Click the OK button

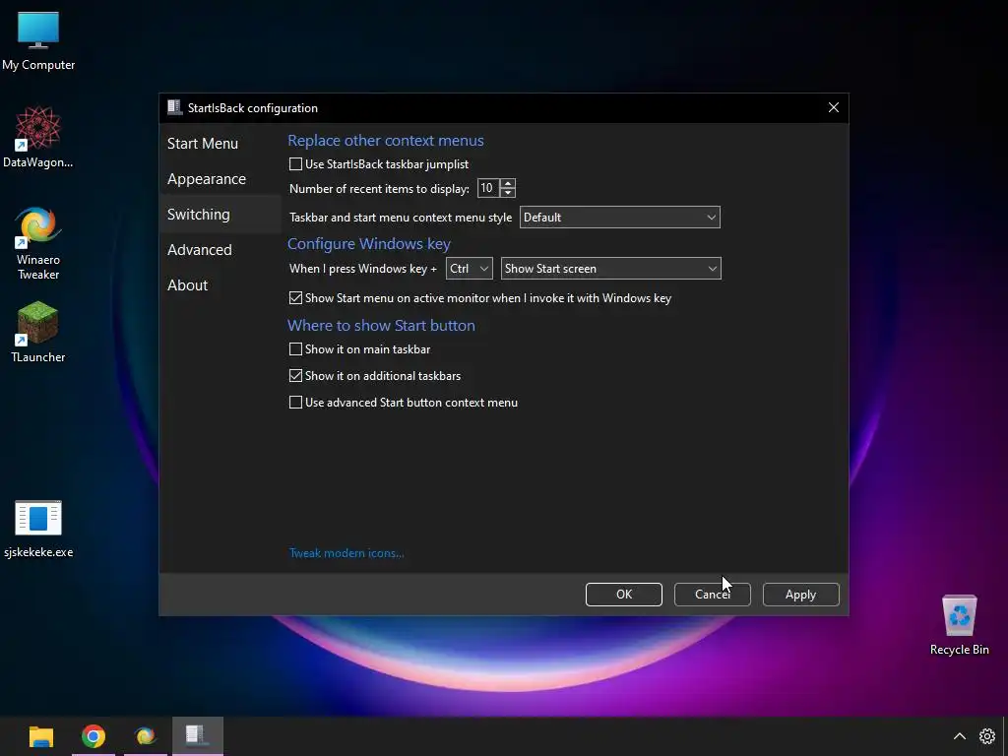(623, 595)
